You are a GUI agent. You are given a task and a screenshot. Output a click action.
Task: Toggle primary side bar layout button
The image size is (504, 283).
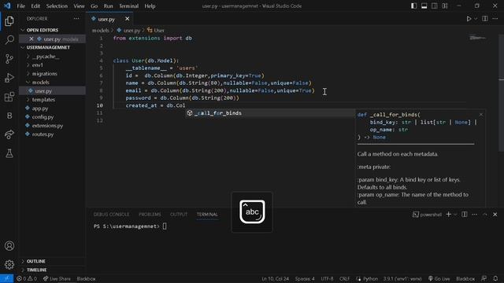tap(413, 6)
